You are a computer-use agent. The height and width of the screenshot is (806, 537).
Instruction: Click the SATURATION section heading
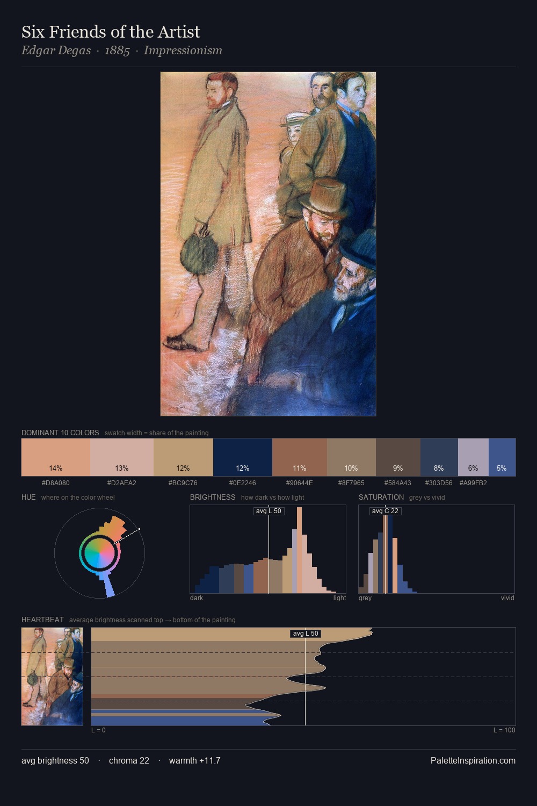click(x=381, y=497)
